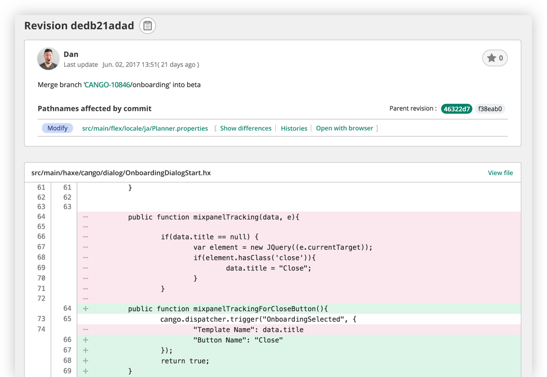
Task: Open Histories for Planner.properties
Action: tap(294, 128)
